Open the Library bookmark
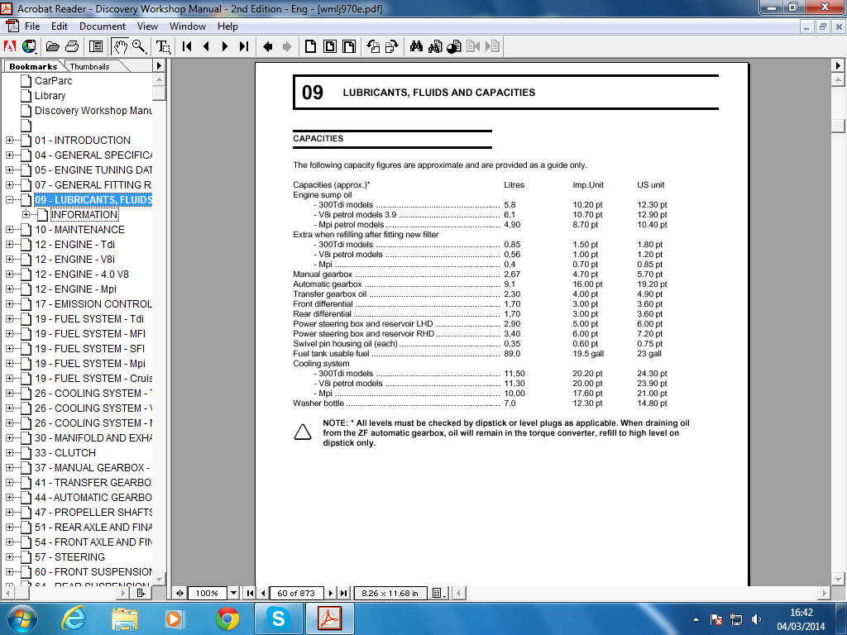 click(x=50, y=96)
